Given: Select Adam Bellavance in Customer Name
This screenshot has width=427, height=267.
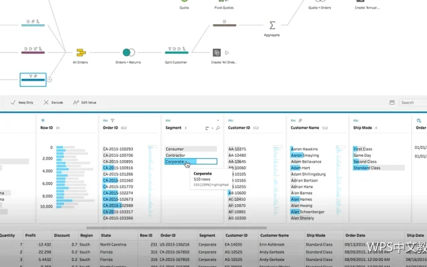Looking at the screenshot, I should (x=306, y=162).
